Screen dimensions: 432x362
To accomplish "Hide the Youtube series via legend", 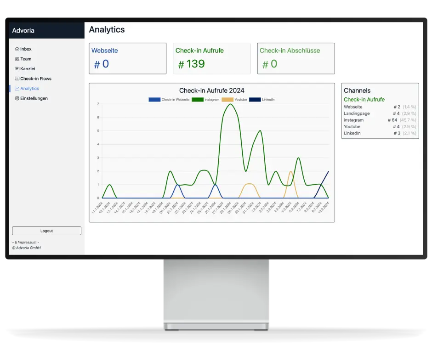I will (234, 100).
